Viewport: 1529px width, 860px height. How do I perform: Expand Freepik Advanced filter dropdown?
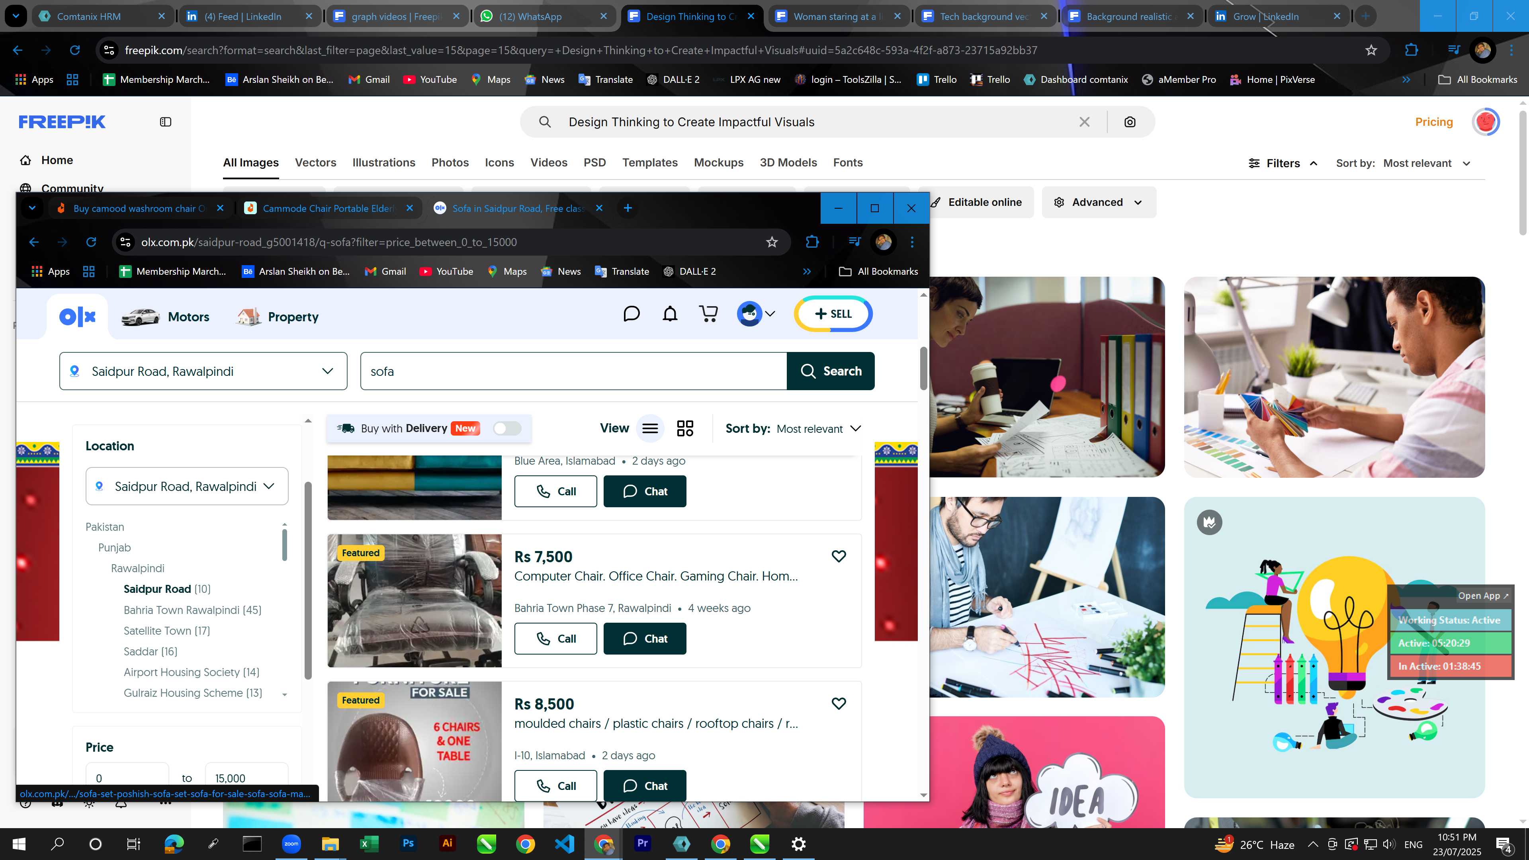click(1099, 202)
